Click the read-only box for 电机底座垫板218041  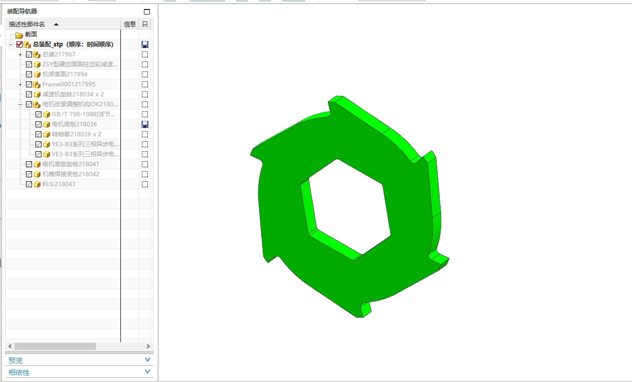[x=145, y=164]
